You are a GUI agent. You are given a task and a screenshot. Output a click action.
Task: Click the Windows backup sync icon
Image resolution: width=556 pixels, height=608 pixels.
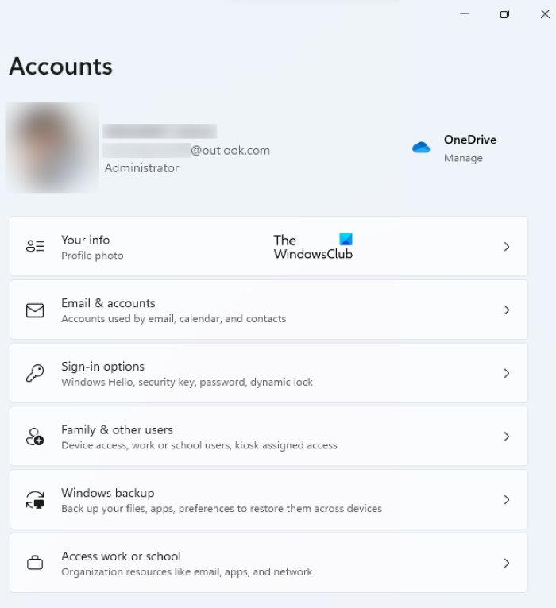(35, 500)
